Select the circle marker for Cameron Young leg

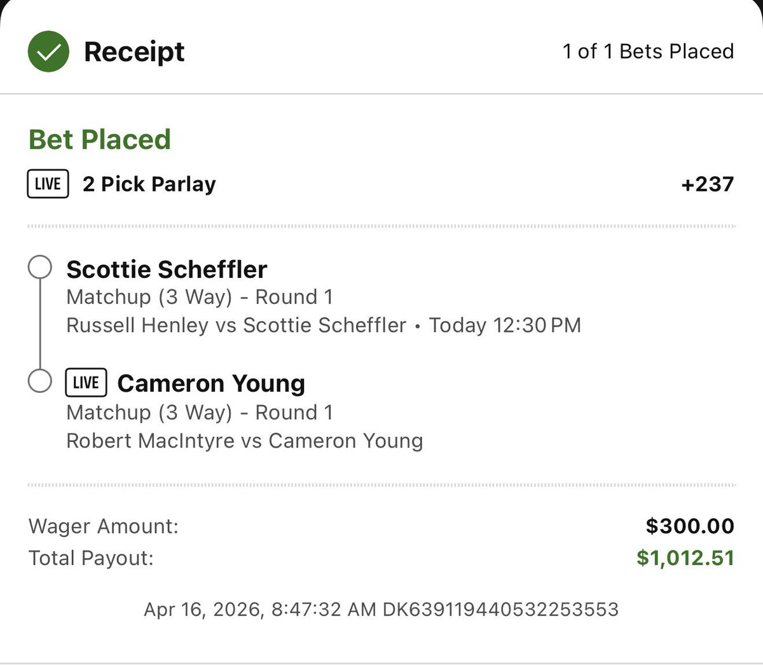(40, 381)
